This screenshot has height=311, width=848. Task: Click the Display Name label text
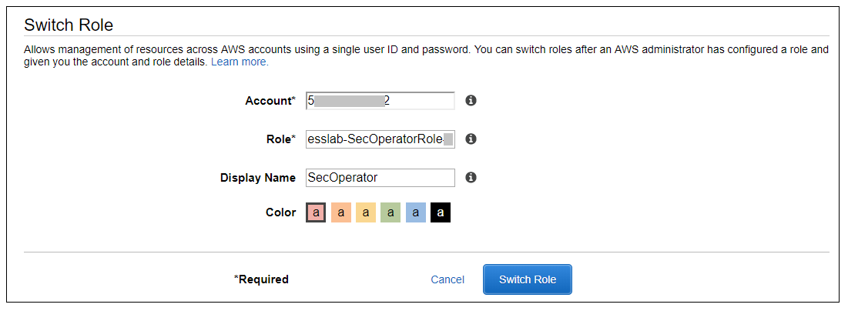tap(258, 178)
